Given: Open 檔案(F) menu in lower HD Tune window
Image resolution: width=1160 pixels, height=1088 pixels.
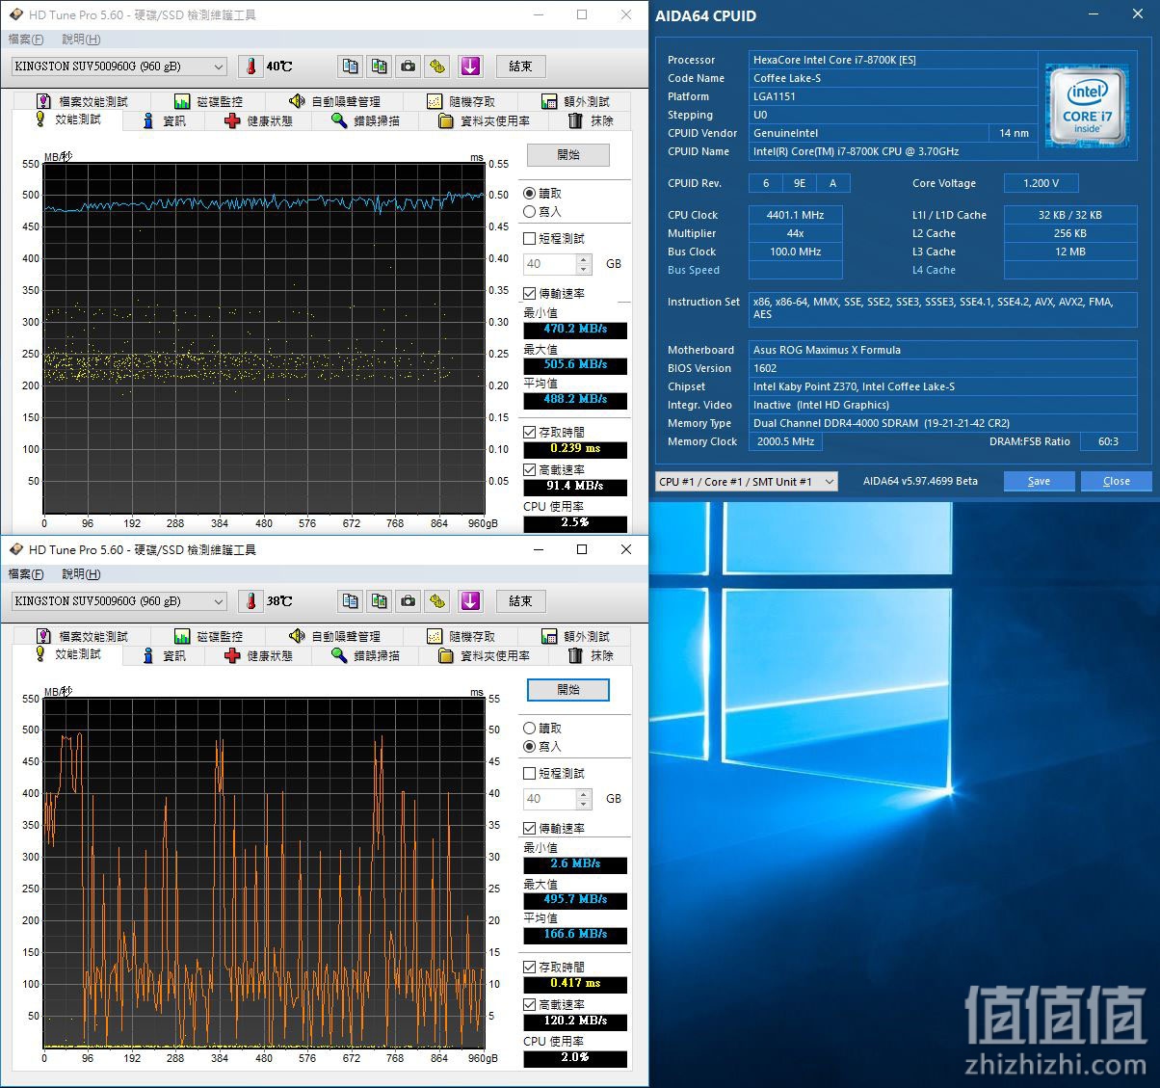Looking at the screenshot, I should (x=26, y=574).
